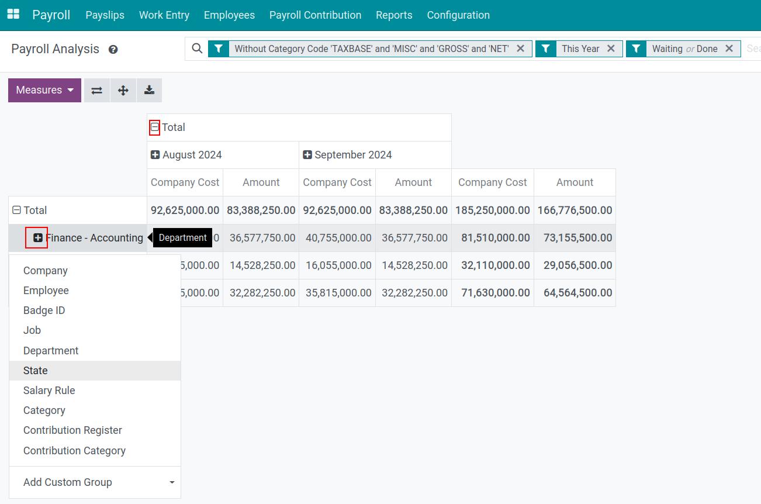Click the download spreadsheet icon

tap(149, 90)
